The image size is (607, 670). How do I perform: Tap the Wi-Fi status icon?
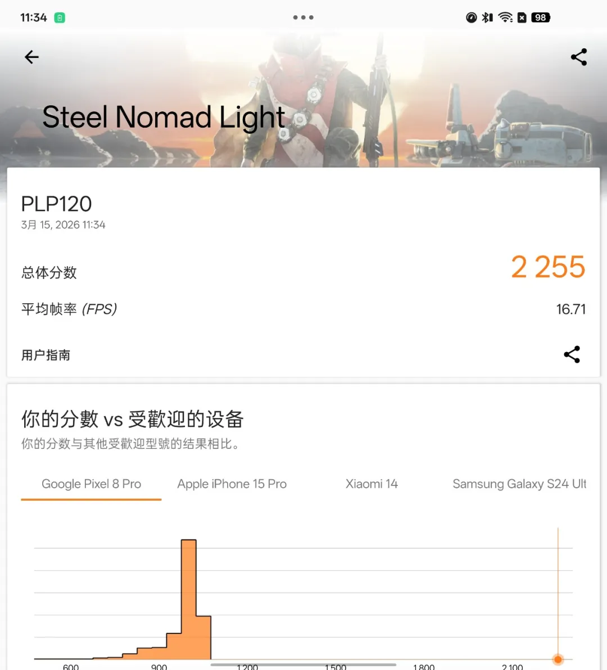(x=505, y=17)
